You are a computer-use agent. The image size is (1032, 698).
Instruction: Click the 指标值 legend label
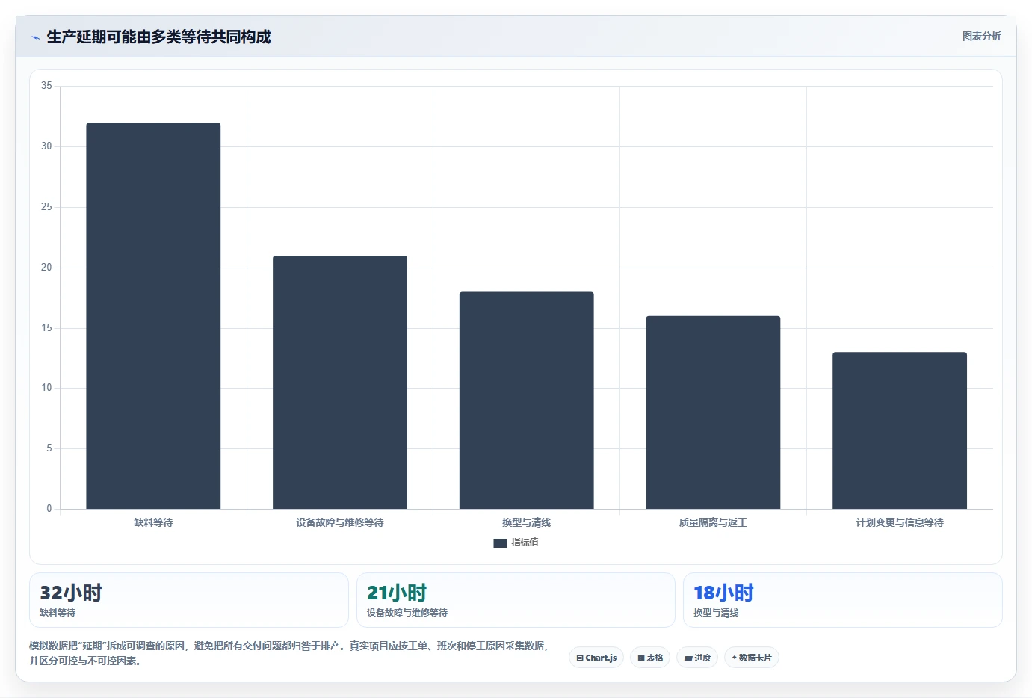(525, 543)
